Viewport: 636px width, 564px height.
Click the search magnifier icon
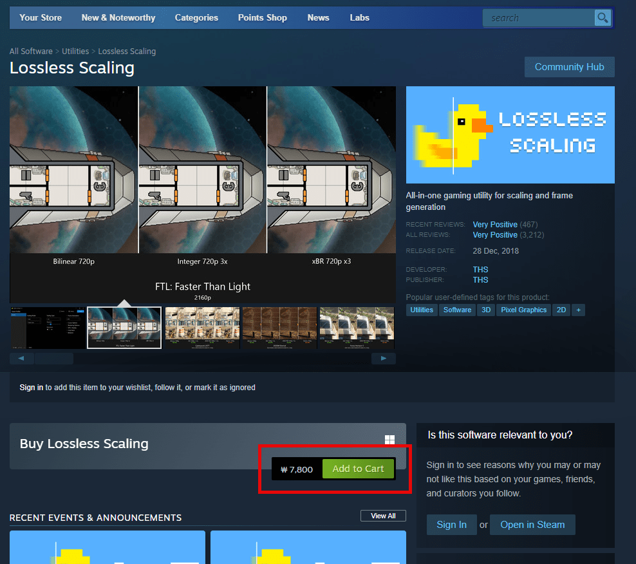[603, 17]
